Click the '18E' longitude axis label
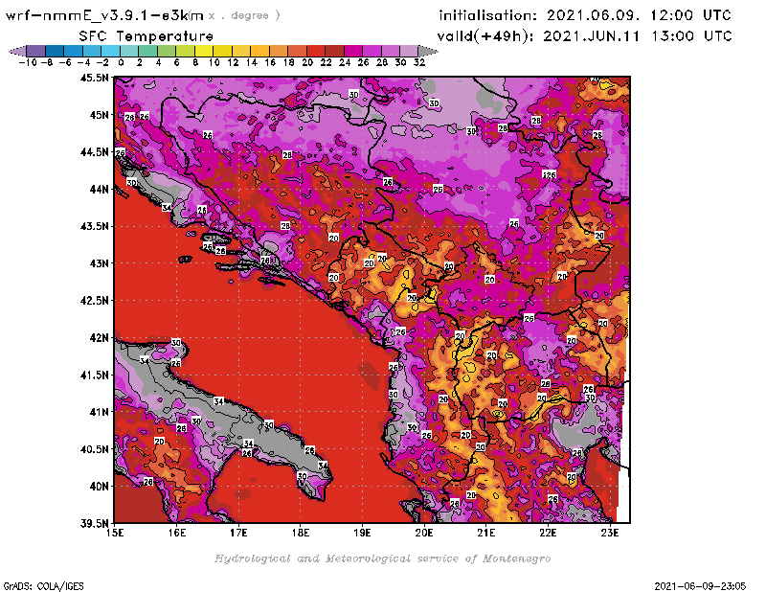Viewport: 766px width, 592px height. tap(301, 533)
